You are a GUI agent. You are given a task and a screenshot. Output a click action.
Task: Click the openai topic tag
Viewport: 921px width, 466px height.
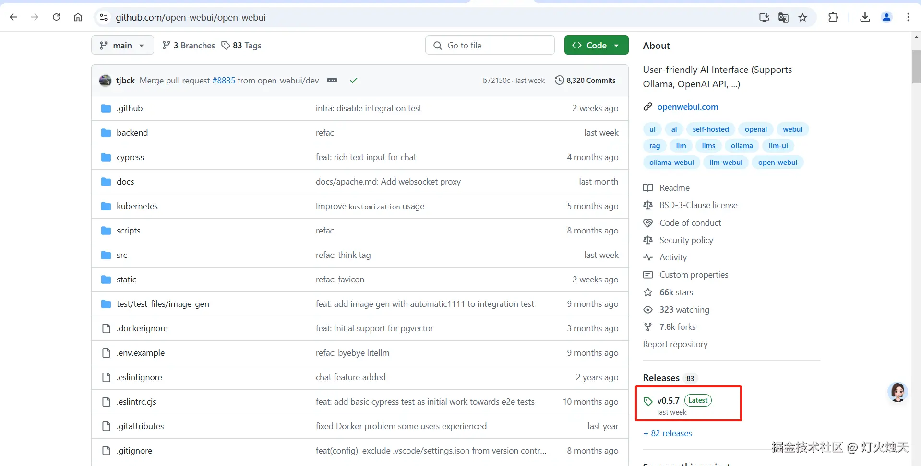756,129
